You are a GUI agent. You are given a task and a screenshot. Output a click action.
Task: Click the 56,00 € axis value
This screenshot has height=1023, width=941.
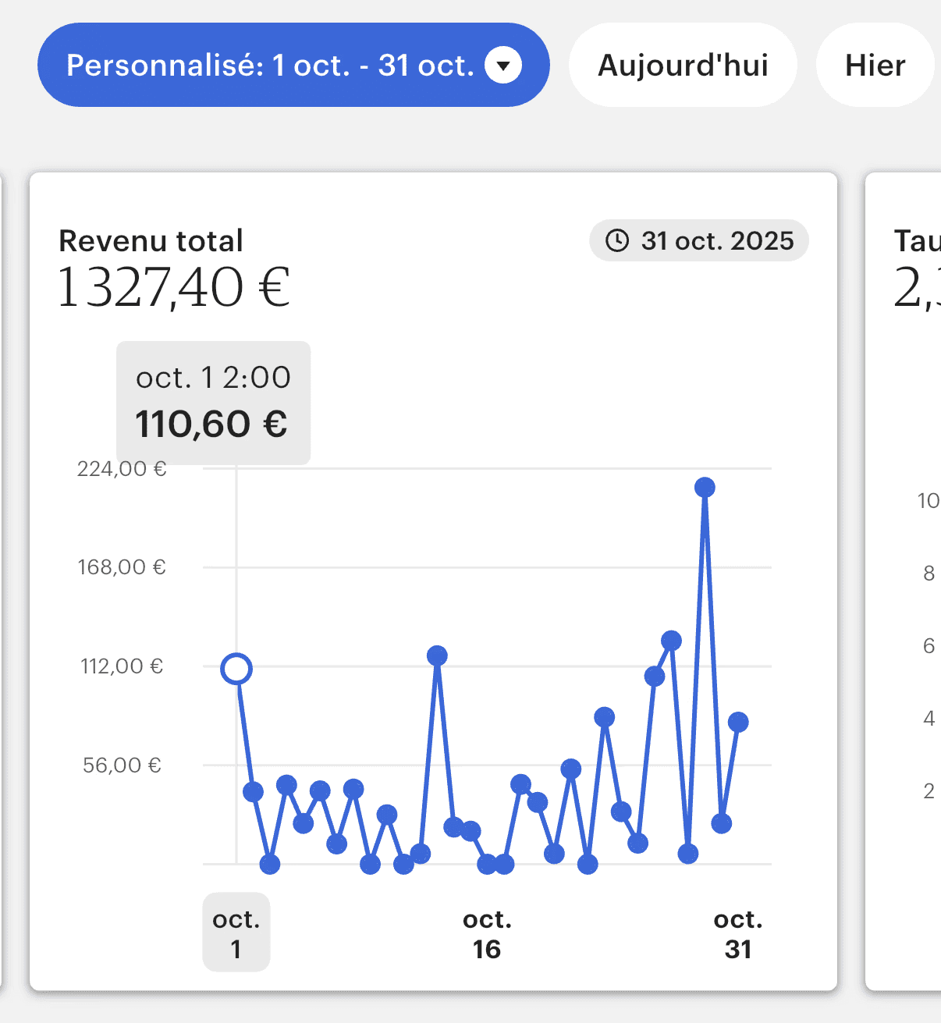coord(122,765)
